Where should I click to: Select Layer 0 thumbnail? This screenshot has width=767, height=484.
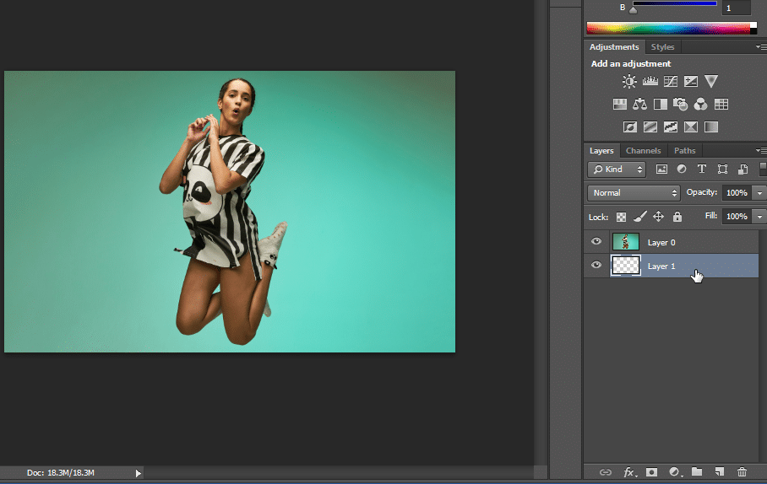(626, 242)
